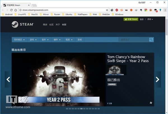
Task: Click the green Install Steam button
Action: [x=131, y=19]
